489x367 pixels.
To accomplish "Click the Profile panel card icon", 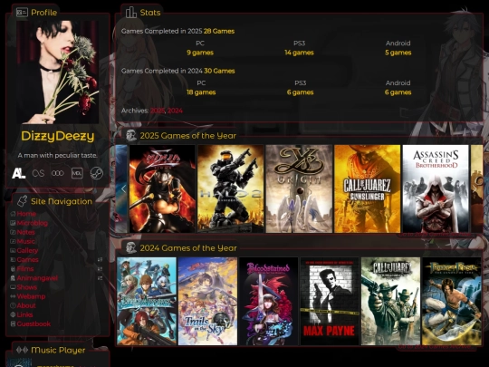I will [22, 13].
